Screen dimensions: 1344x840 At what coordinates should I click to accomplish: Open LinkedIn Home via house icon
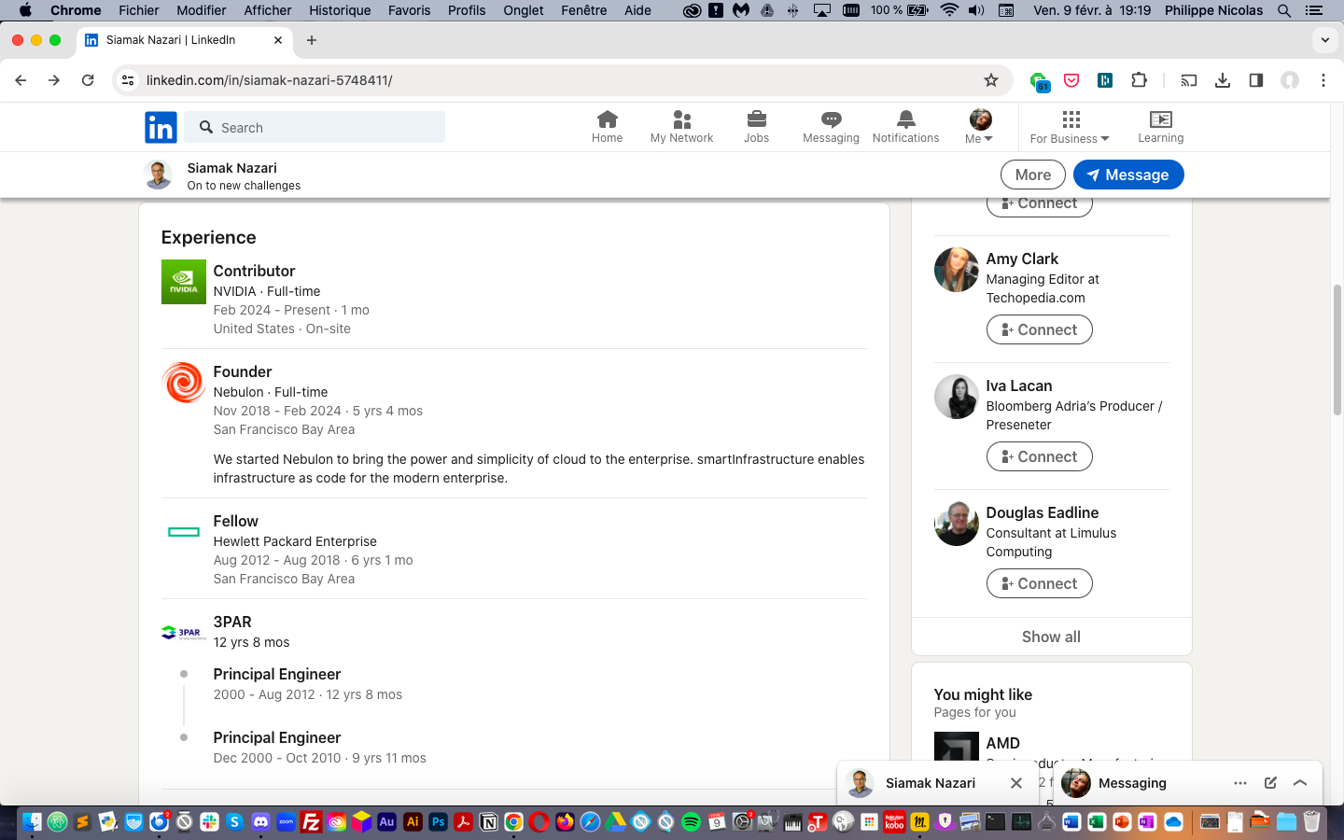pos(607,127)
